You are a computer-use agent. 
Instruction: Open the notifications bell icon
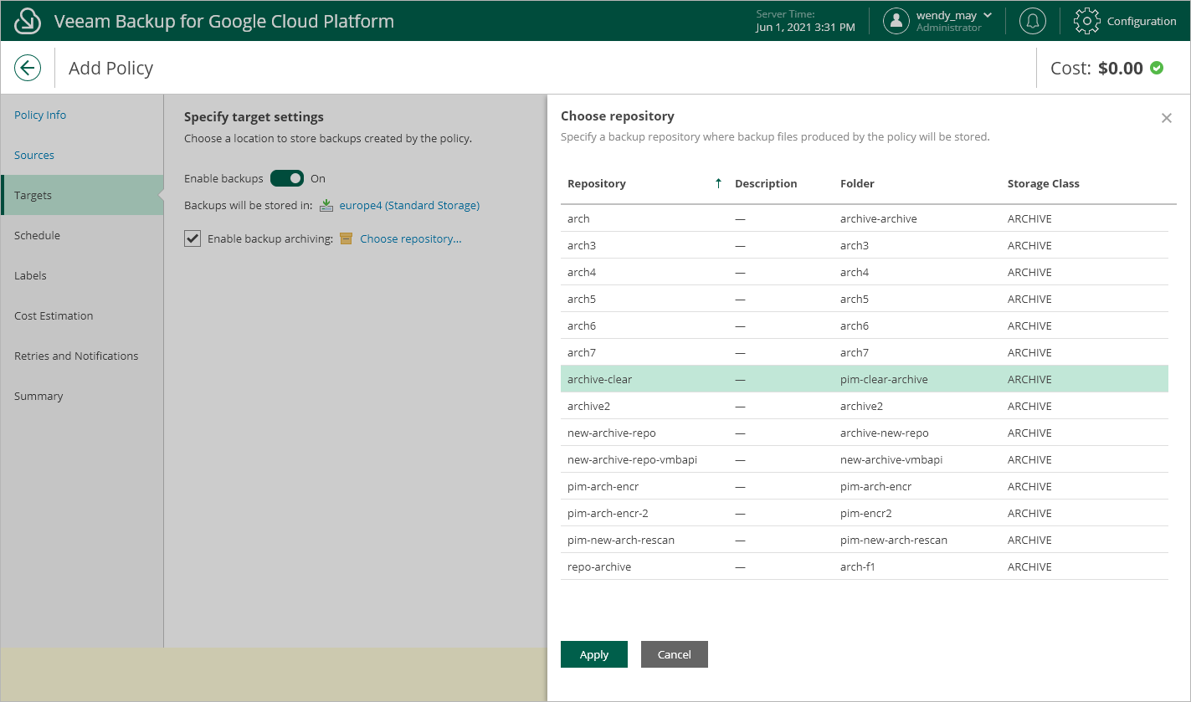(x=1033, y=21)
